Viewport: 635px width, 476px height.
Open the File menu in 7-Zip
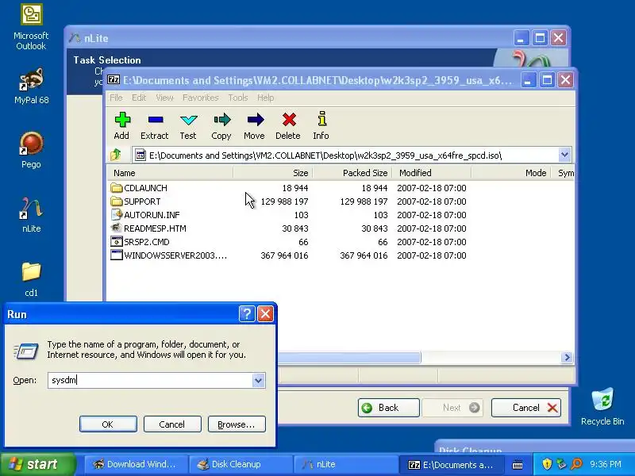116,98
